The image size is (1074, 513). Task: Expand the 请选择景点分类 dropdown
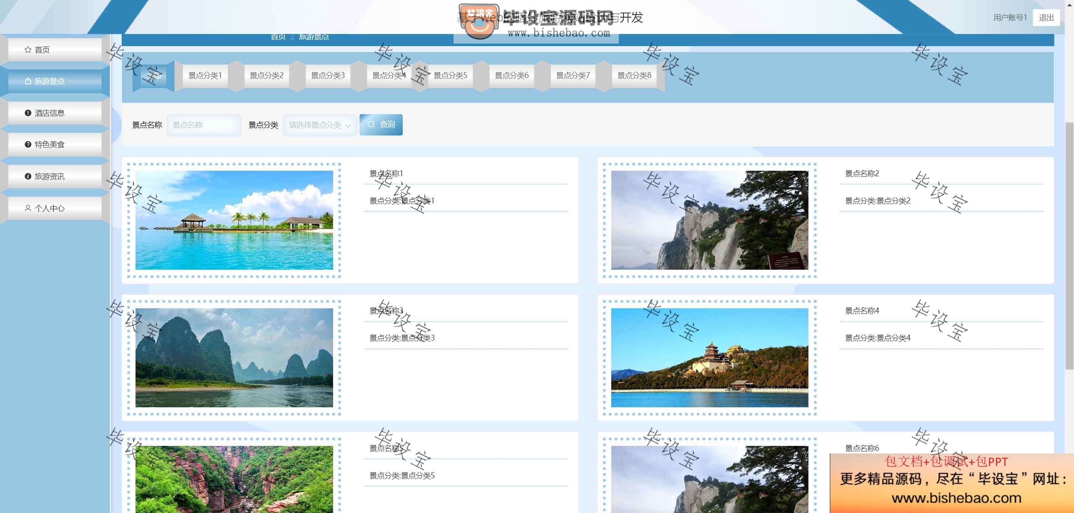pyautogui.click(x=320, y=125)
